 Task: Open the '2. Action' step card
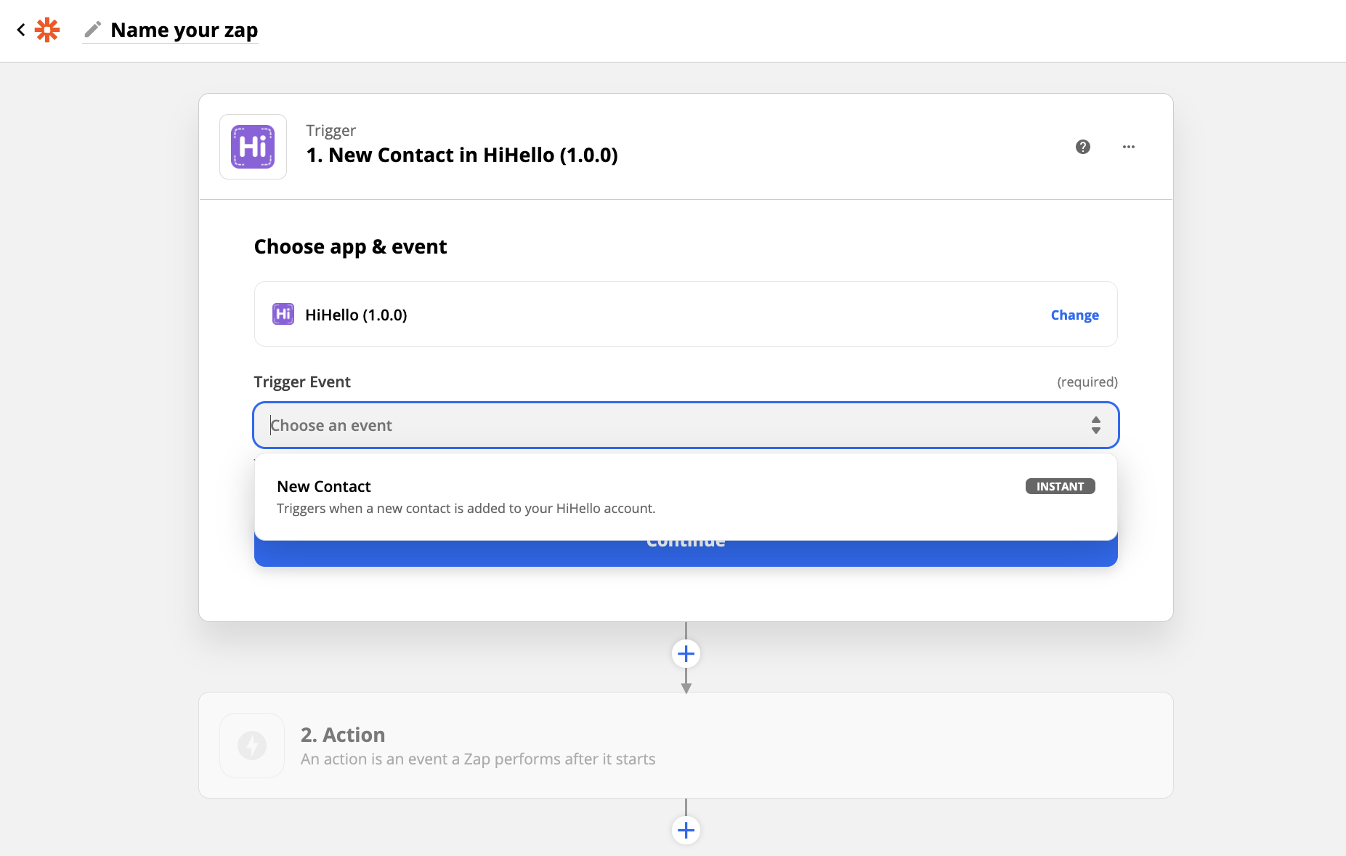click(686, 746)
